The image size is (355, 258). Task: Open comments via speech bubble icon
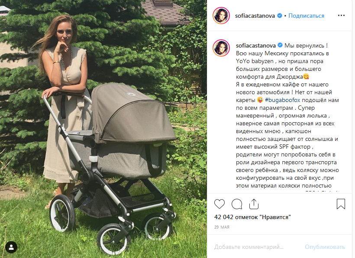237,204
